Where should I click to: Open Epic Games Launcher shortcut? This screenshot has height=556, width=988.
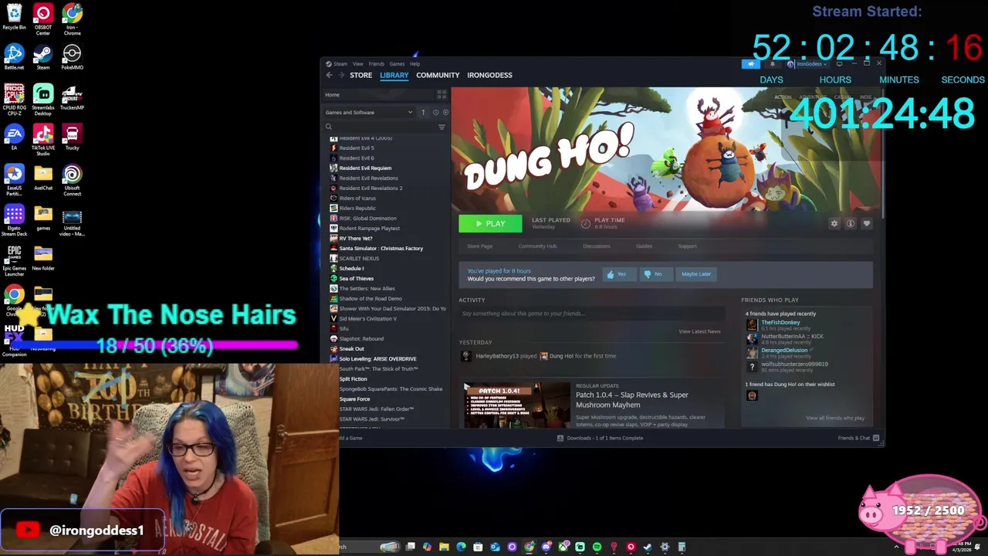click(x=14, y=260)
